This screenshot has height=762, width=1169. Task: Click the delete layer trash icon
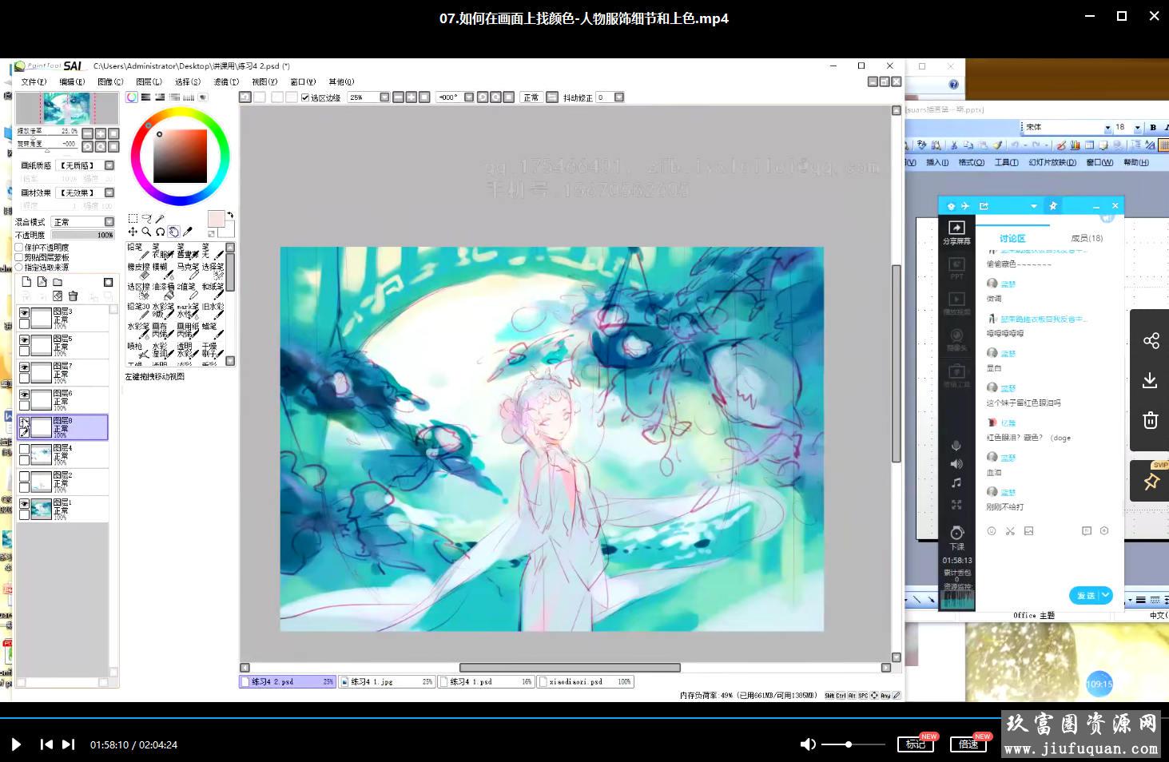point(73,296)
